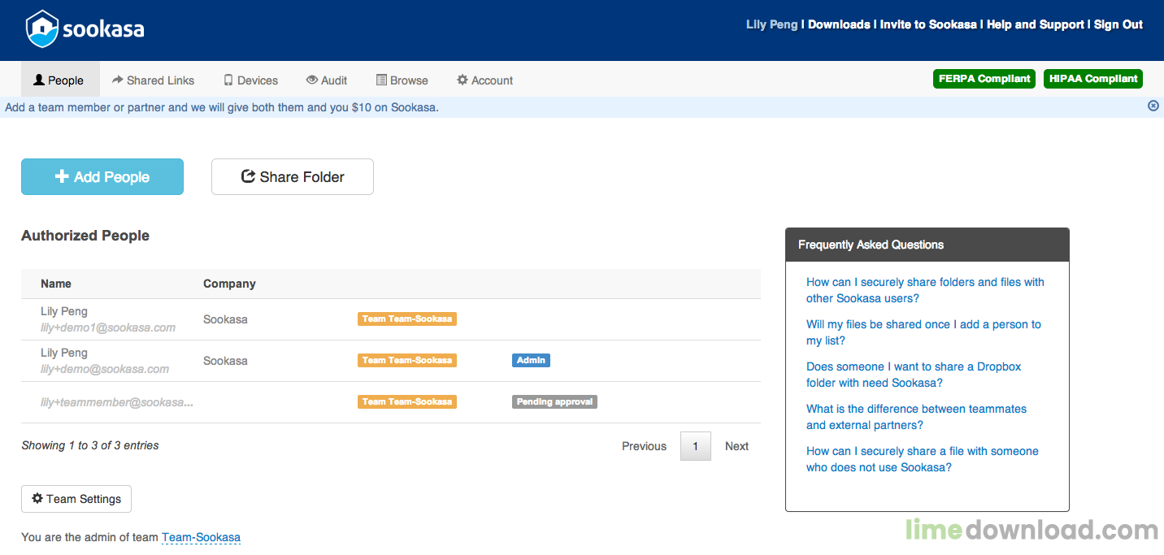Image resolution: width=1164 pixels, height=555 pixels.
Task: Open the Audit tab
Action: click(326, 80)
